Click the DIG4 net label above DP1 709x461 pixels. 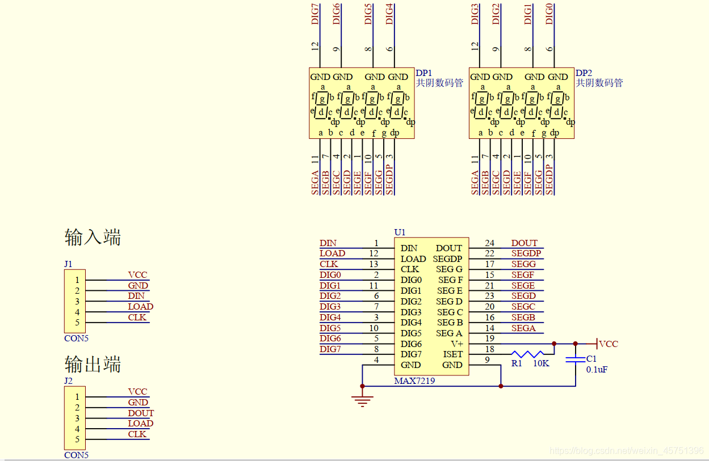(x=389, y=14)
